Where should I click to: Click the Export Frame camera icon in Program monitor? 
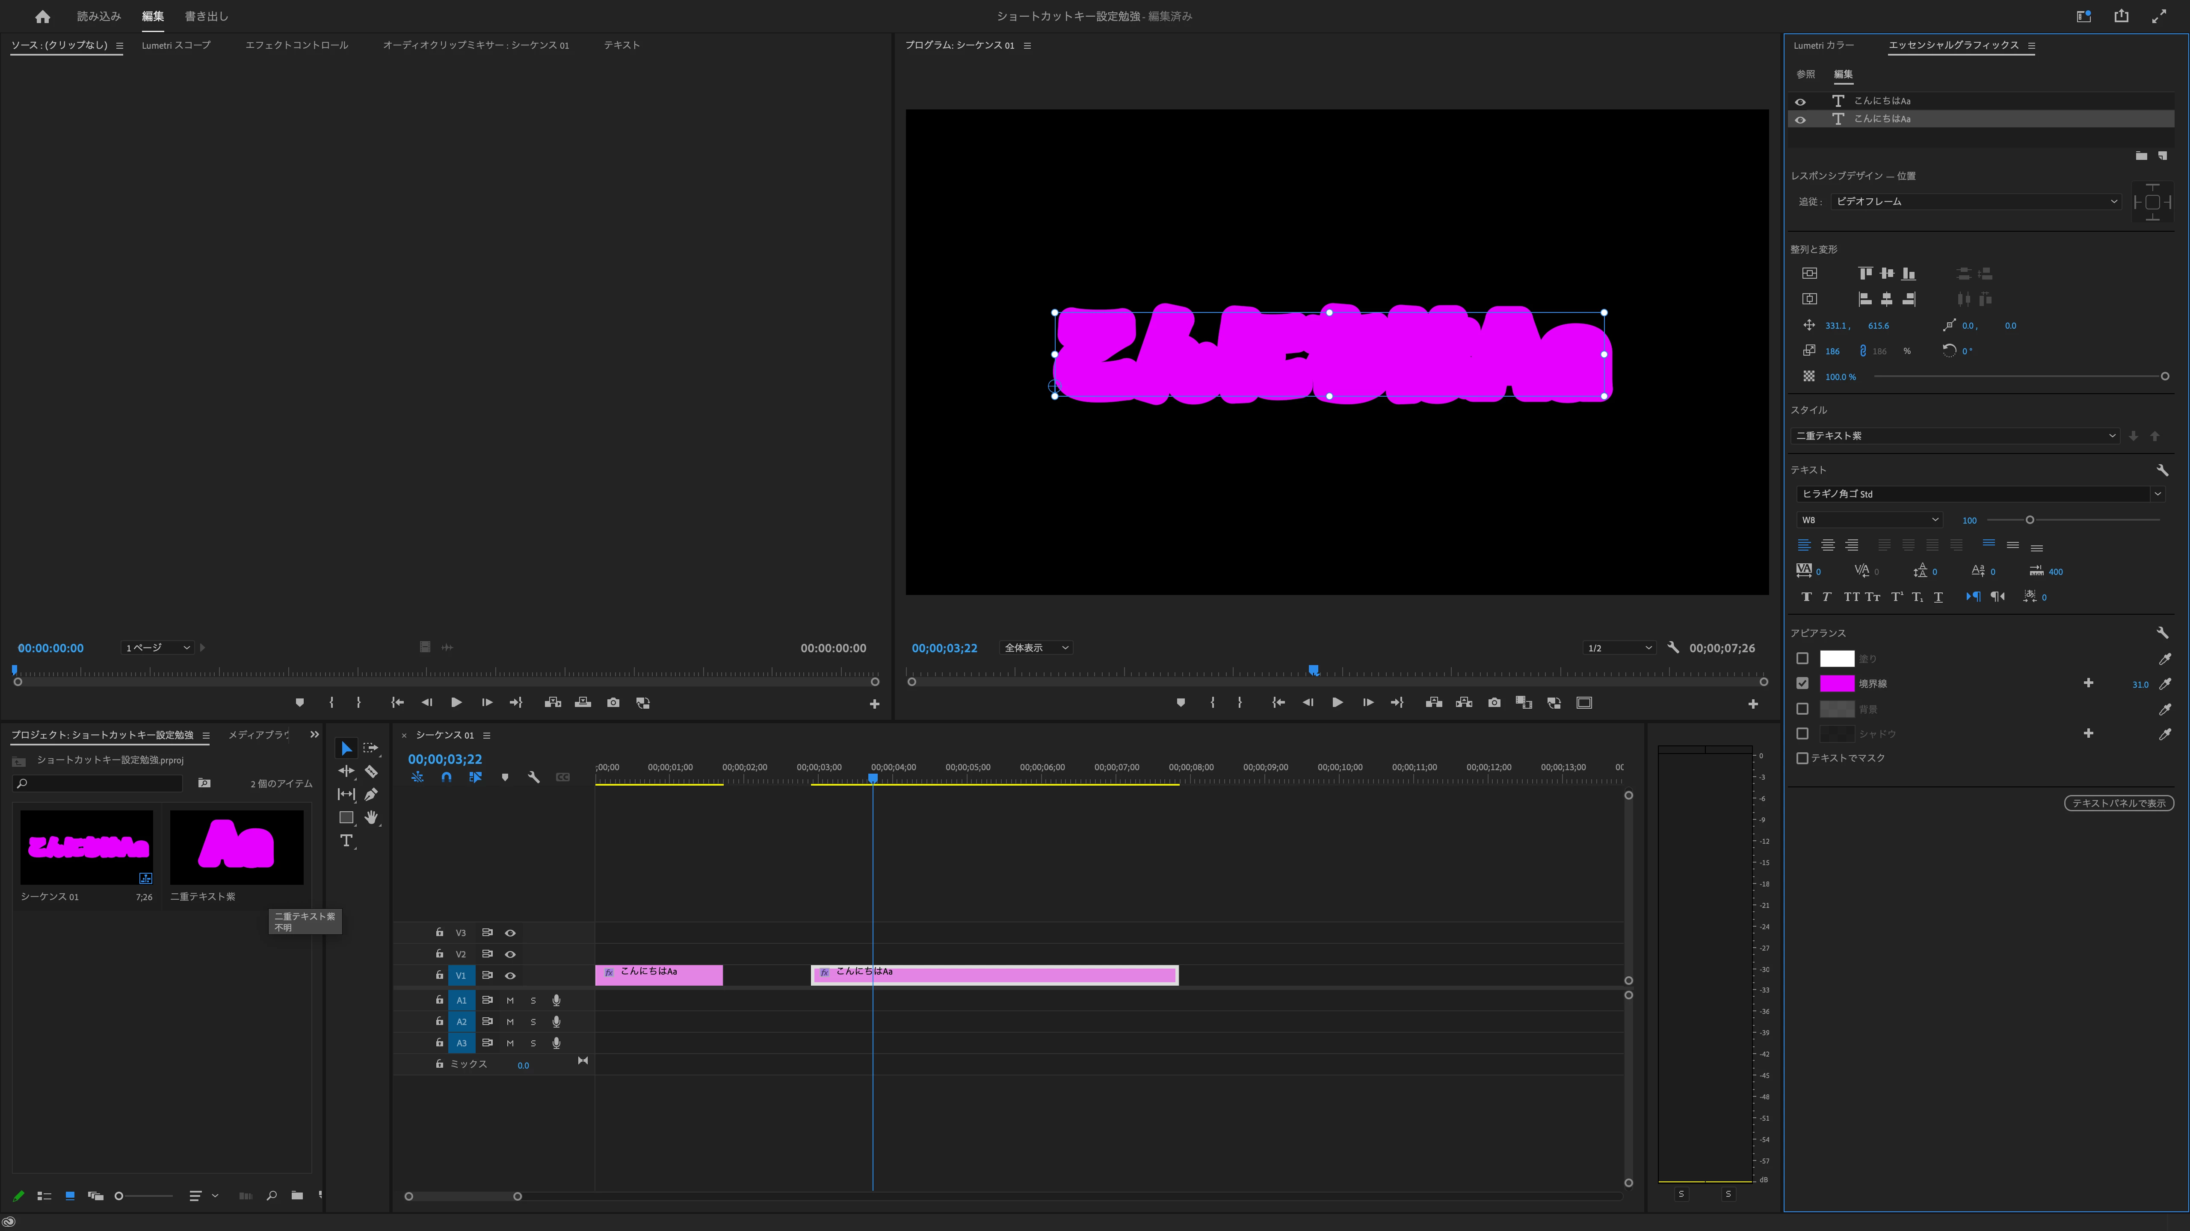pyautogui.click(x=1494, y=703)
